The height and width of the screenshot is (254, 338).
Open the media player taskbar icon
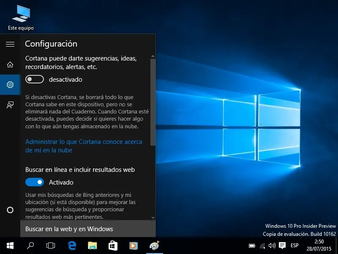point(134,246)
